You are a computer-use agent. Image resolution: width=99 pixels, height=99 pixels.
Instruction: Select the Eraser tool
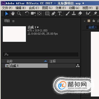click(80, 13)
